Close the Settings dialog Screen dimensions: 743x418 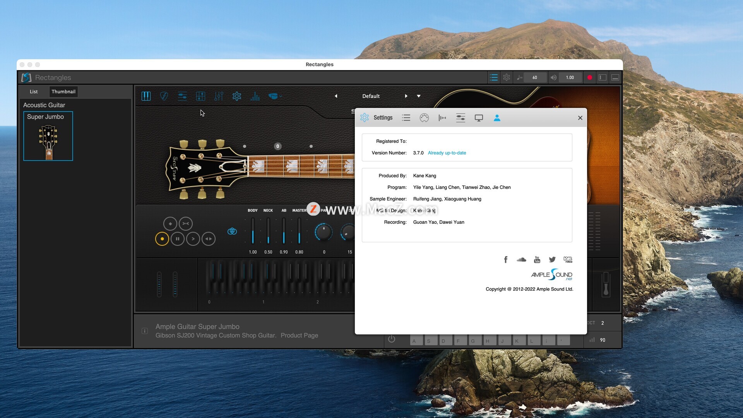pos(580,118)
